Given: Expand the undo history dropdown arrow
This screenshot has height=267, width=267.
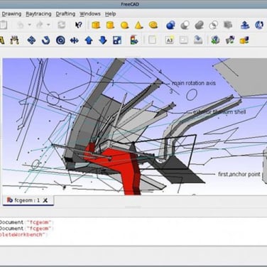Looking at the screenshot, I should [30, 25].
